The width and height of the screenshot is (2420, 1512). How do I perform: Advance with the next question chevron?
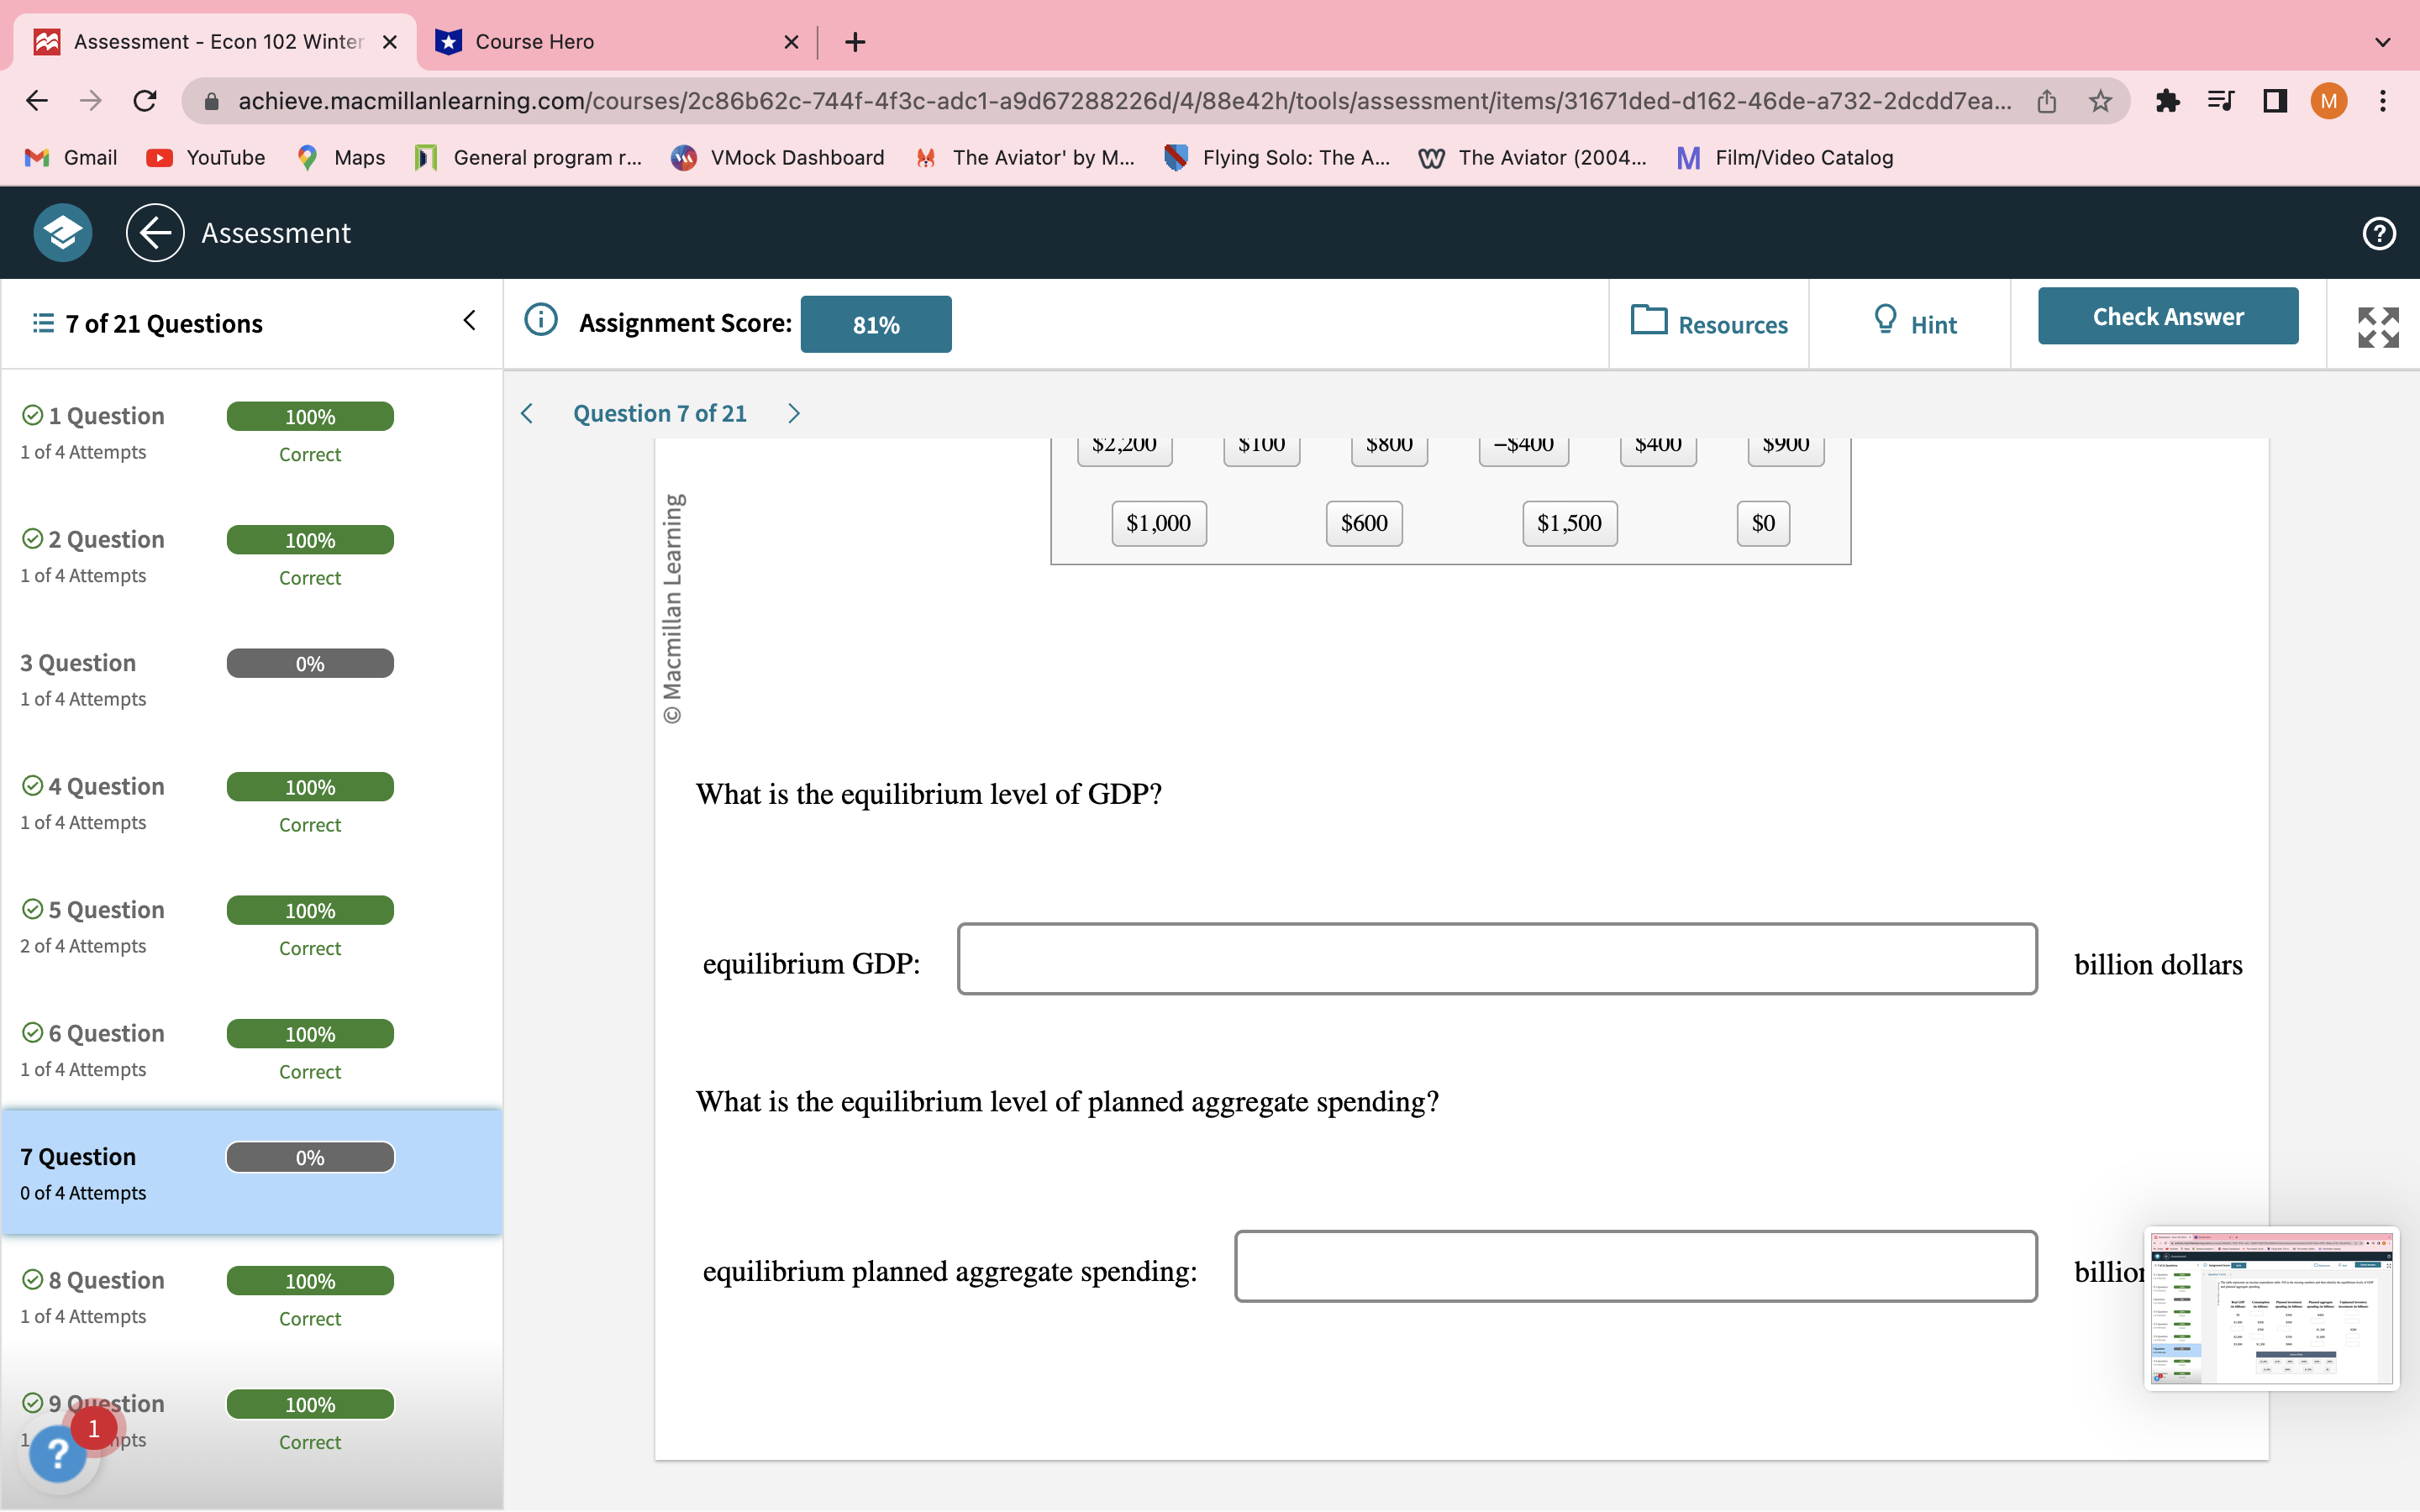793,413
